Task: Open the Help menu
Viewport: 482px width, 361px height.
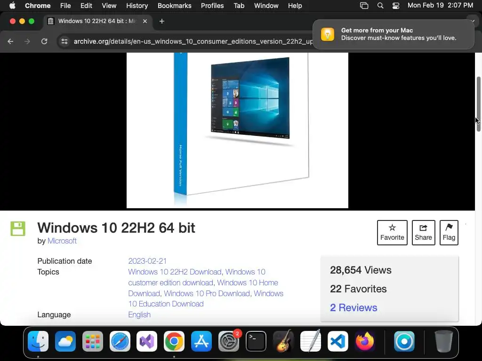Action: [295, 6]
